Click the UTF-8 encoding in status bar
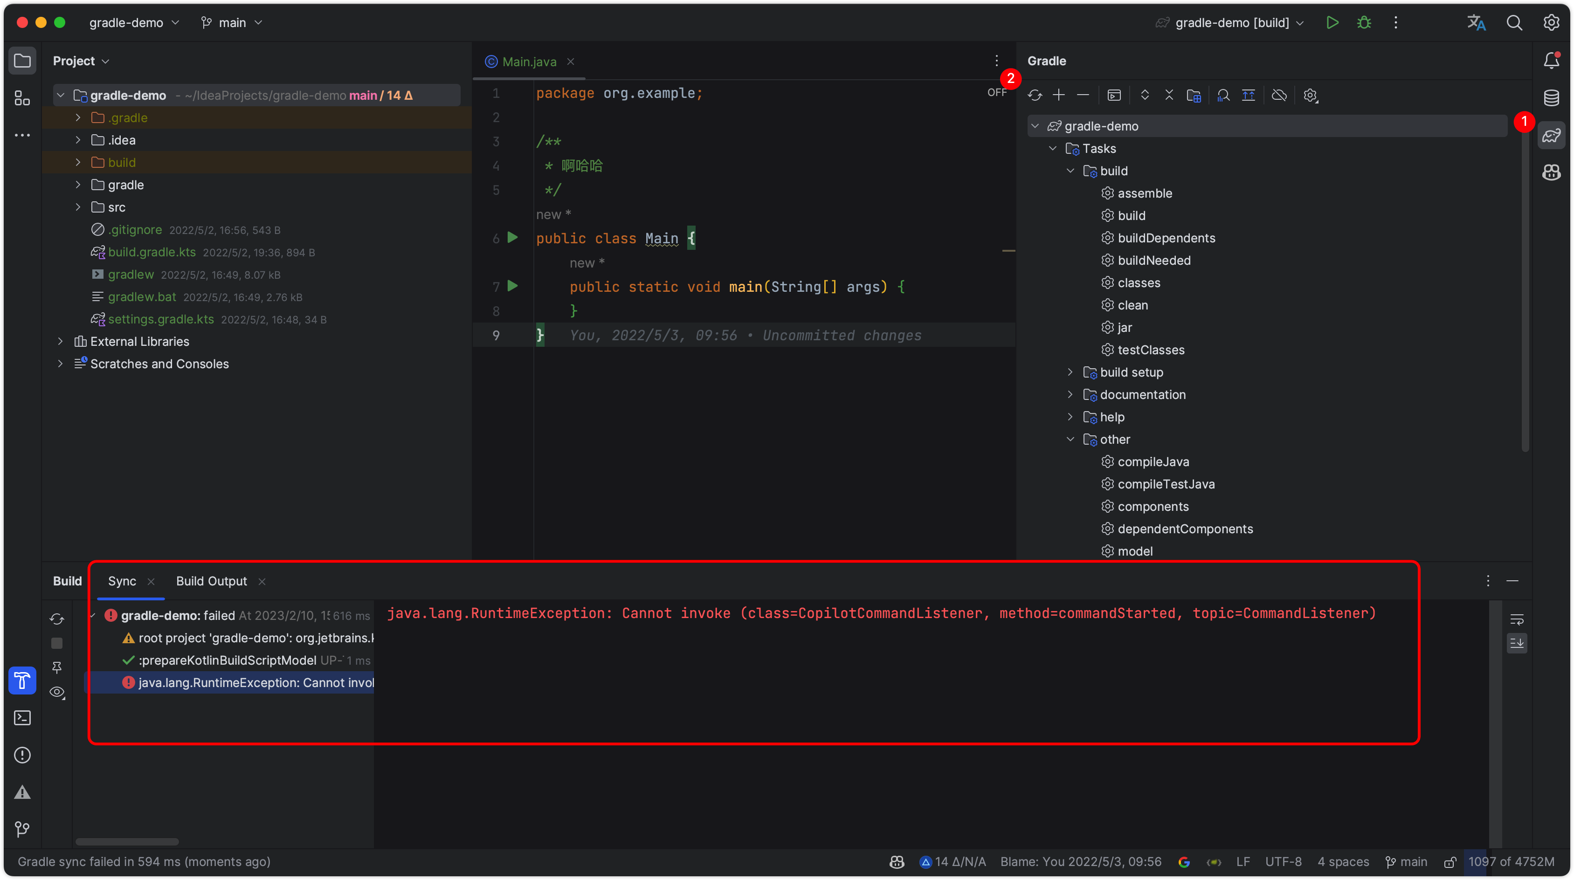Image resolution: width=1574 pixels, height=880 pixels. (1283, 862)
